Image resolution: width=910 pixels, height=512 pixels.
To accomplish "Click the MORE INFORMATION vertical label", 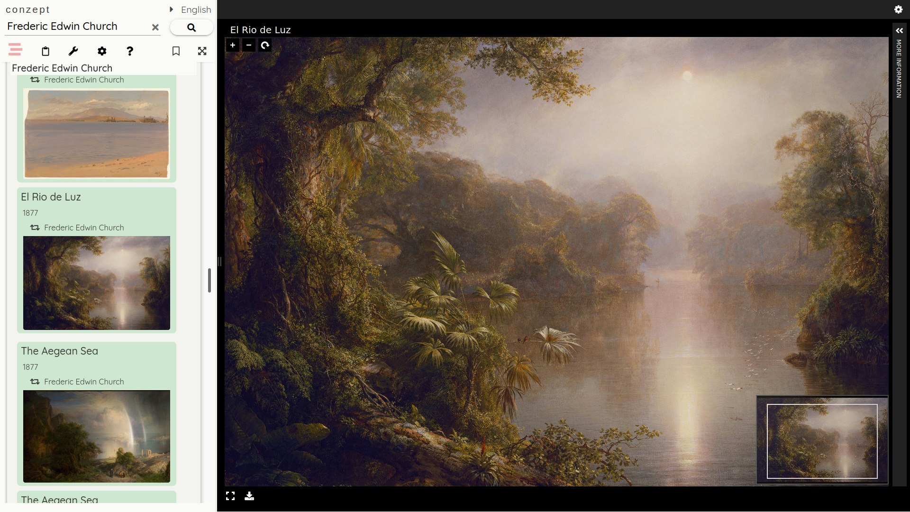I will click(899, 69).
